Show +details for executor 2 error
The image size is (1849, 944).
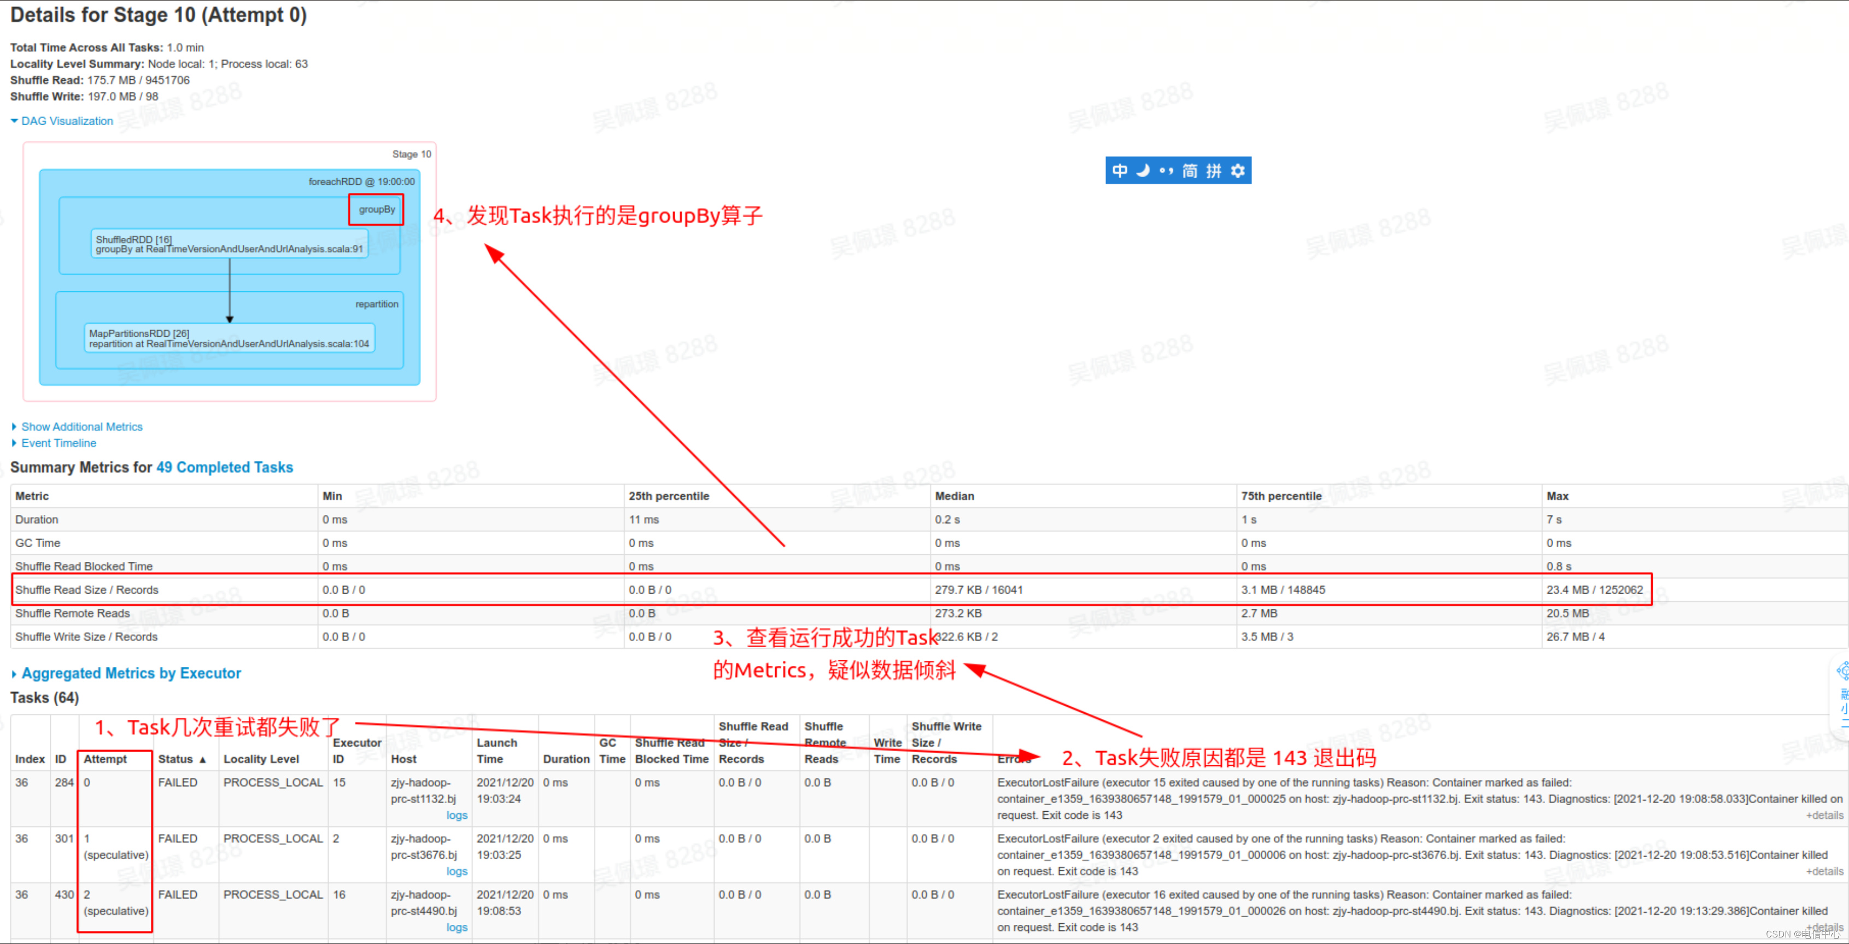pyautogui.click(x=1824, y=871)
